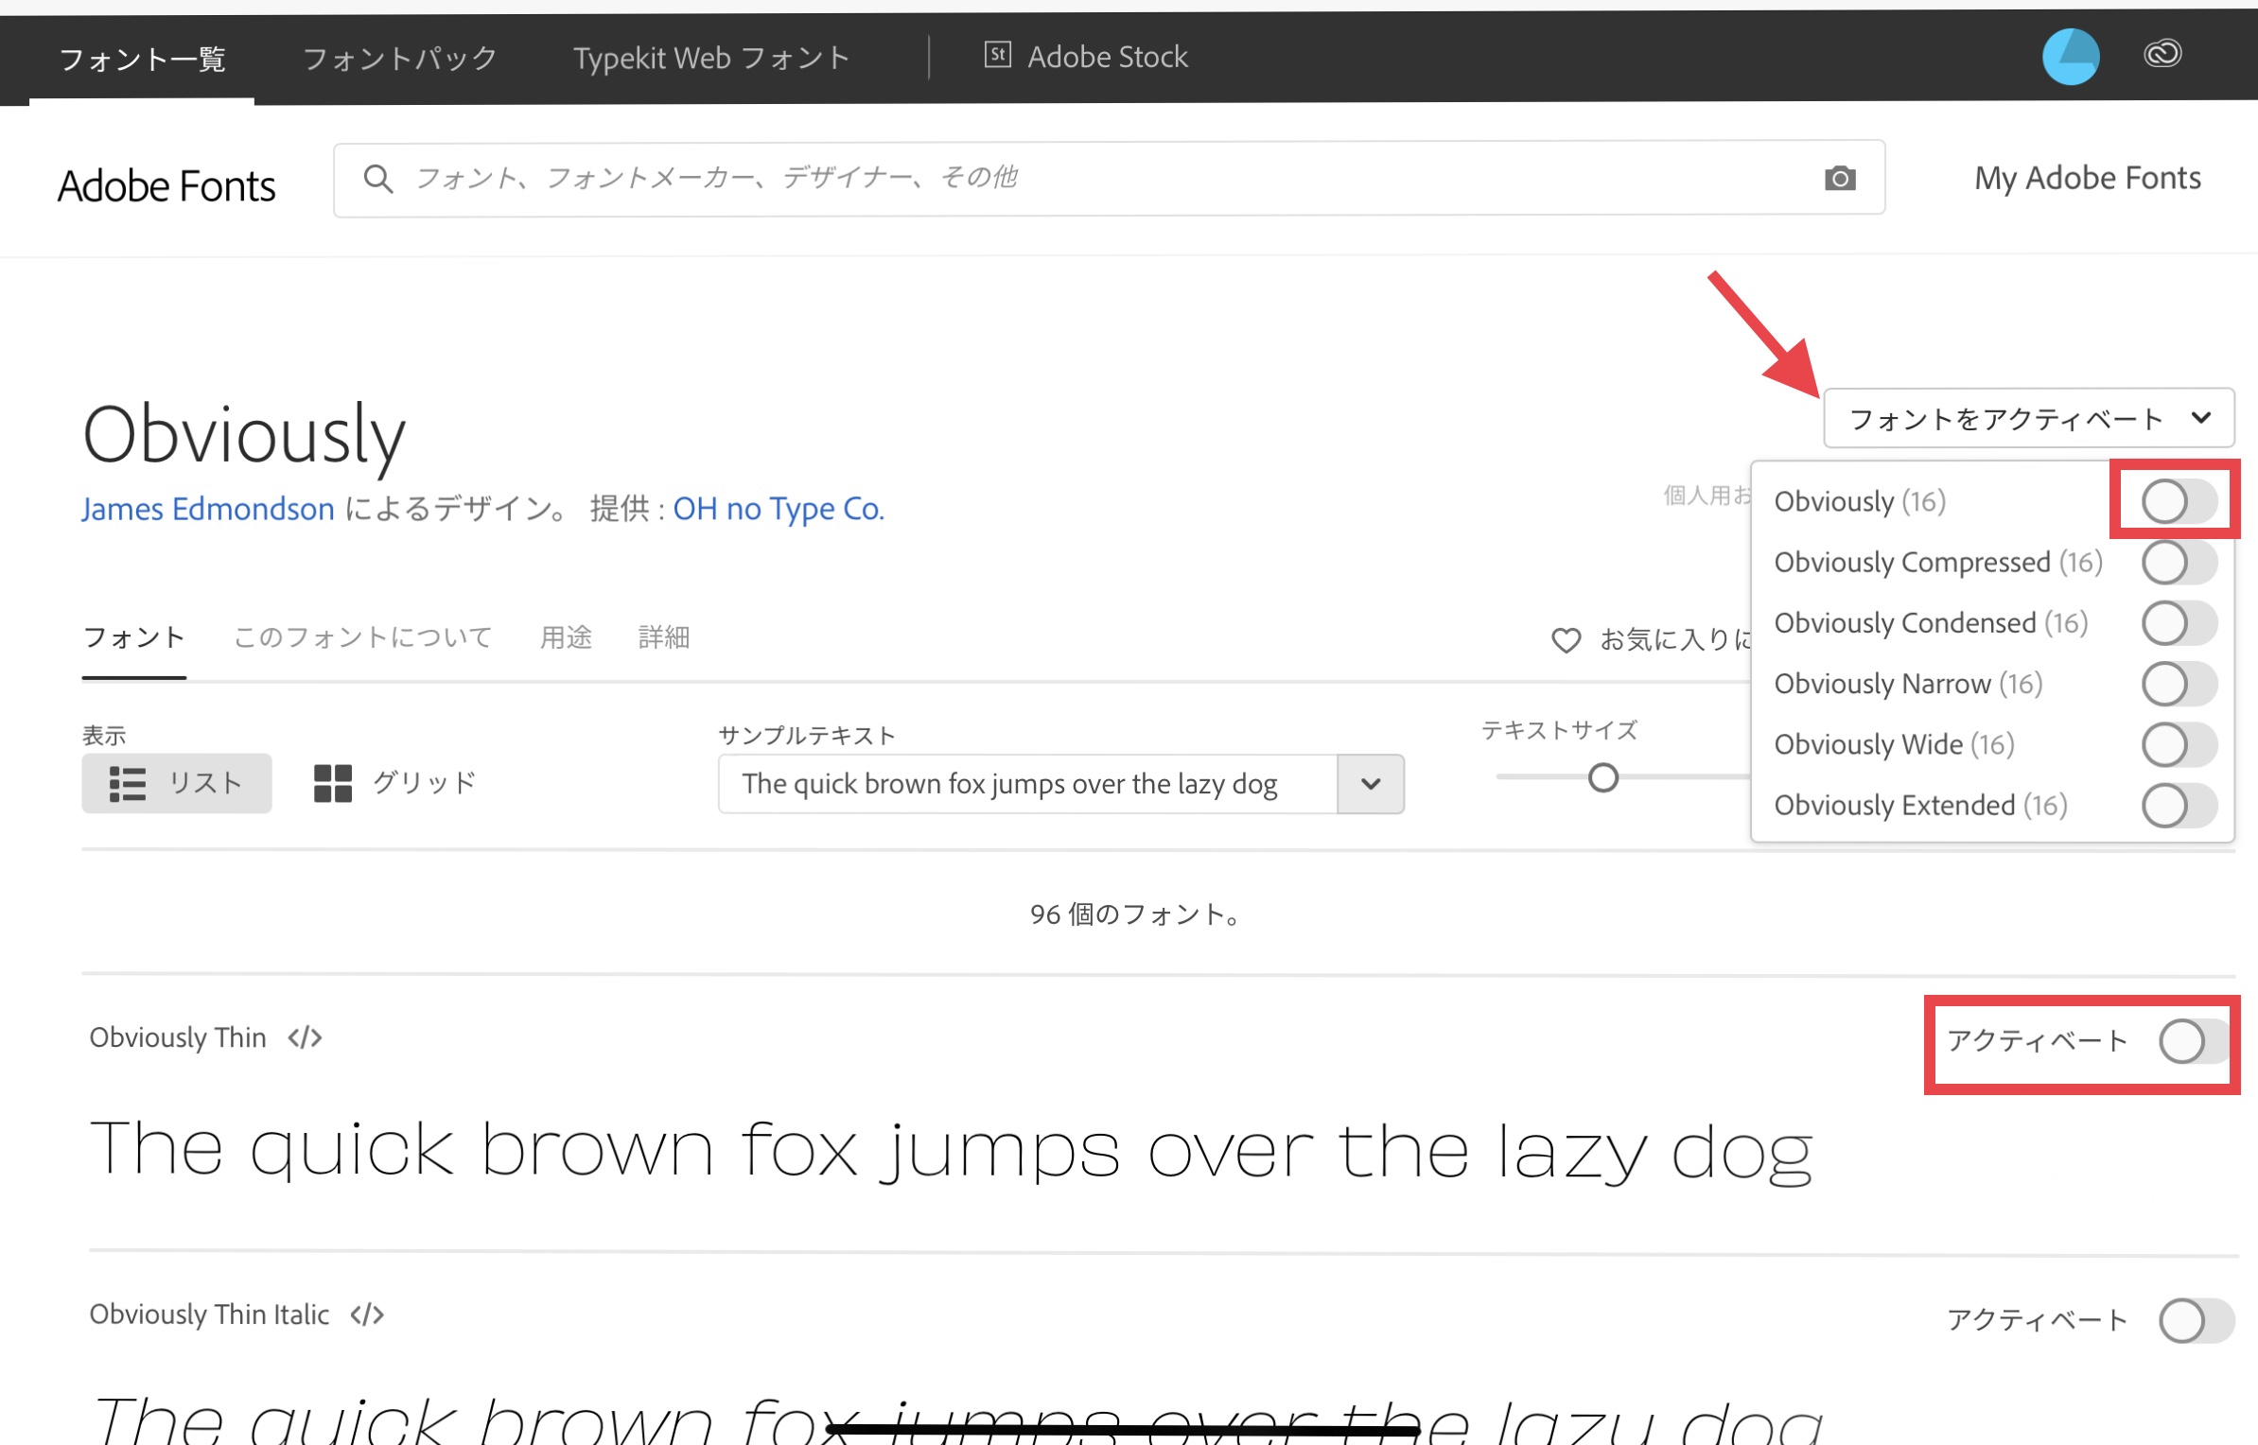Open the Creative Cloud icon

2162,54
